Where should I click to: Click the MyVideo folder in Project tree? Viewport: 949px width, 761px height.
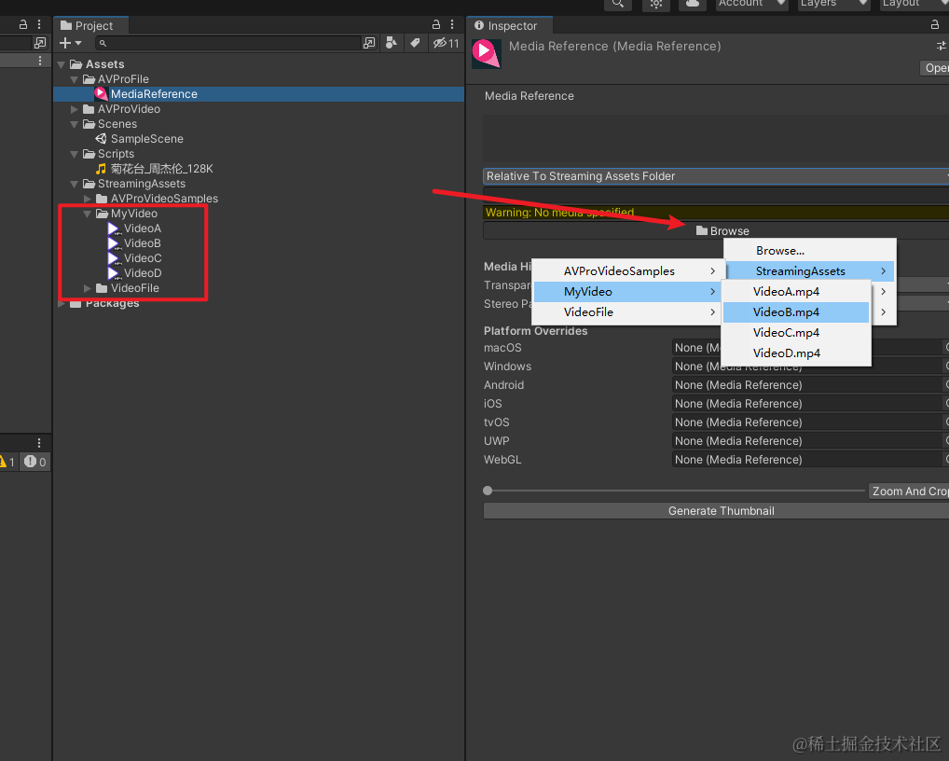(x=133, y=214)
